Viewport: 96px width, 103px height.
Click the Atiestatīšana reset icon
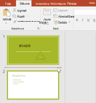click(55, 16)
